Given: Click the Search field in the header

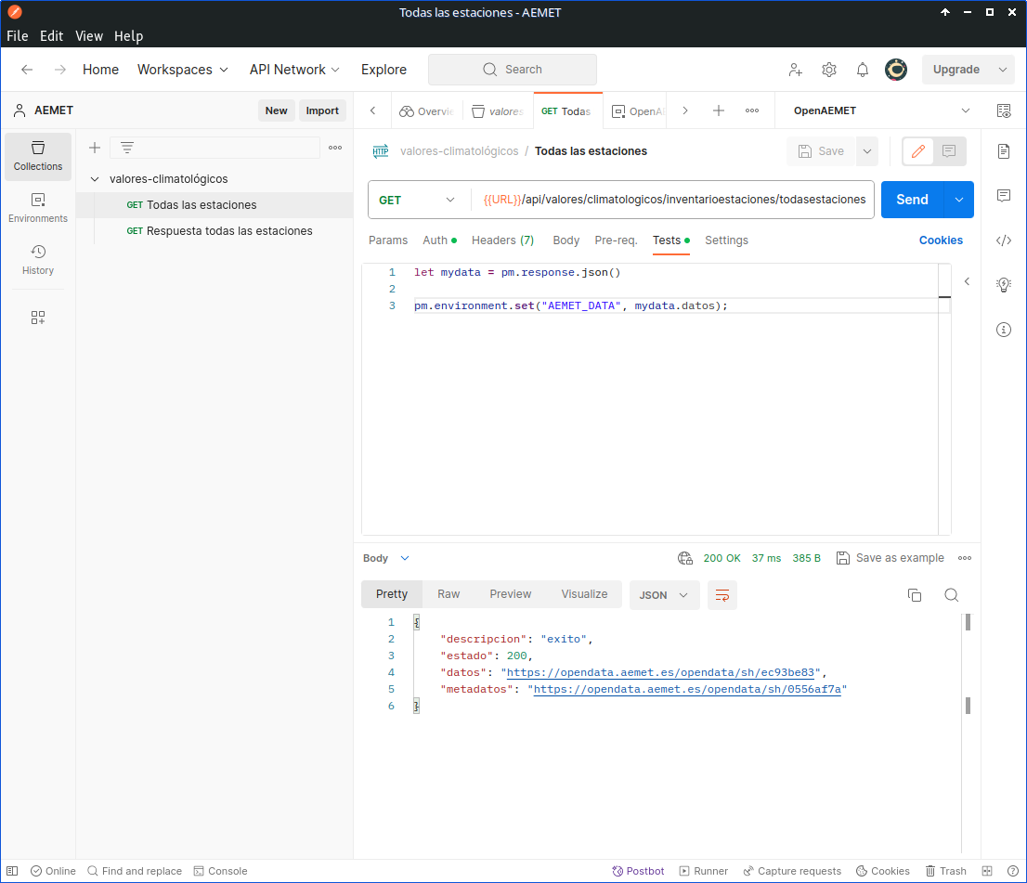Looking at the screenshot, I should [x=512, y=69].
